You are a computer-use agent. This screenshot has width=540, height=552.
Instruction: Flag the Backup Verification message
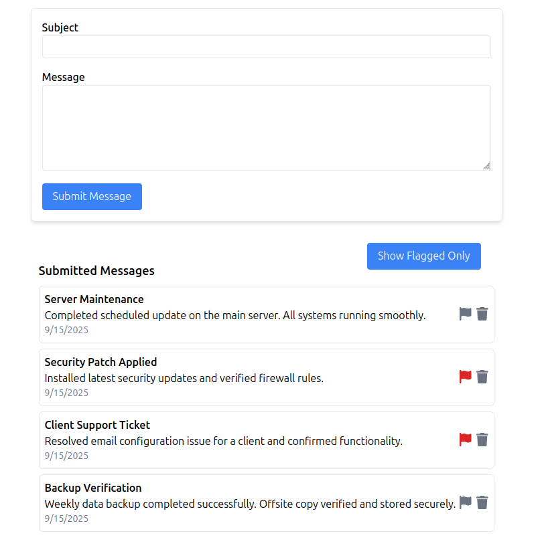coord(465,502)
